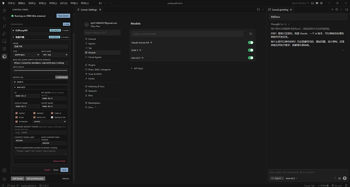Open the Manage gear icon at bottom left
The height and width of the screenshot is (187, 350).
point(4,179)
